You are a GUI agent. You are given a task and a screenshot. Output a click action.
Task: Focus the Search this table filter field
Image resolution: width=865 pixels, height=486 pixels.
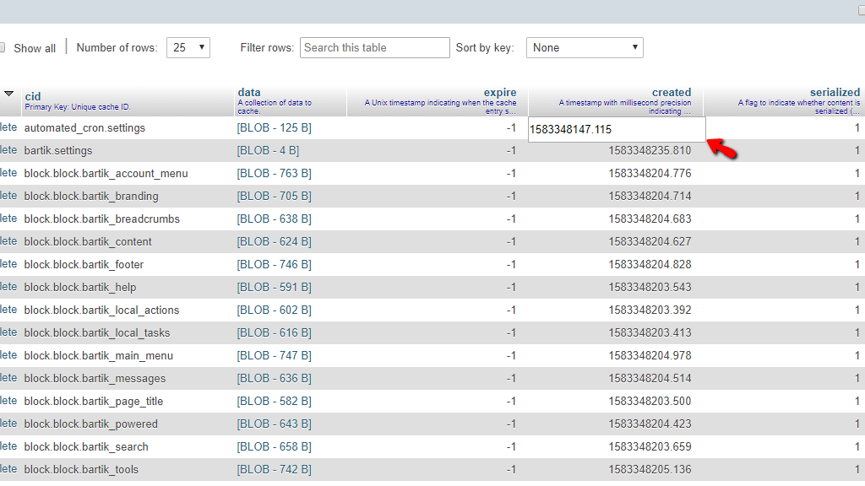click(374, 47)
